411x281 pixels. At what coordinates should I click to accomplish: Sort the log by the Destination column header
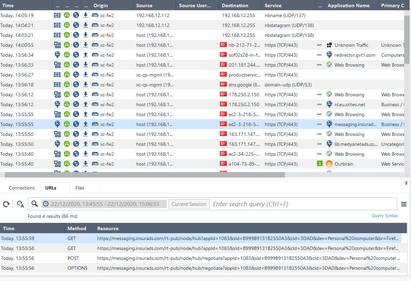(x=235, y=5)
